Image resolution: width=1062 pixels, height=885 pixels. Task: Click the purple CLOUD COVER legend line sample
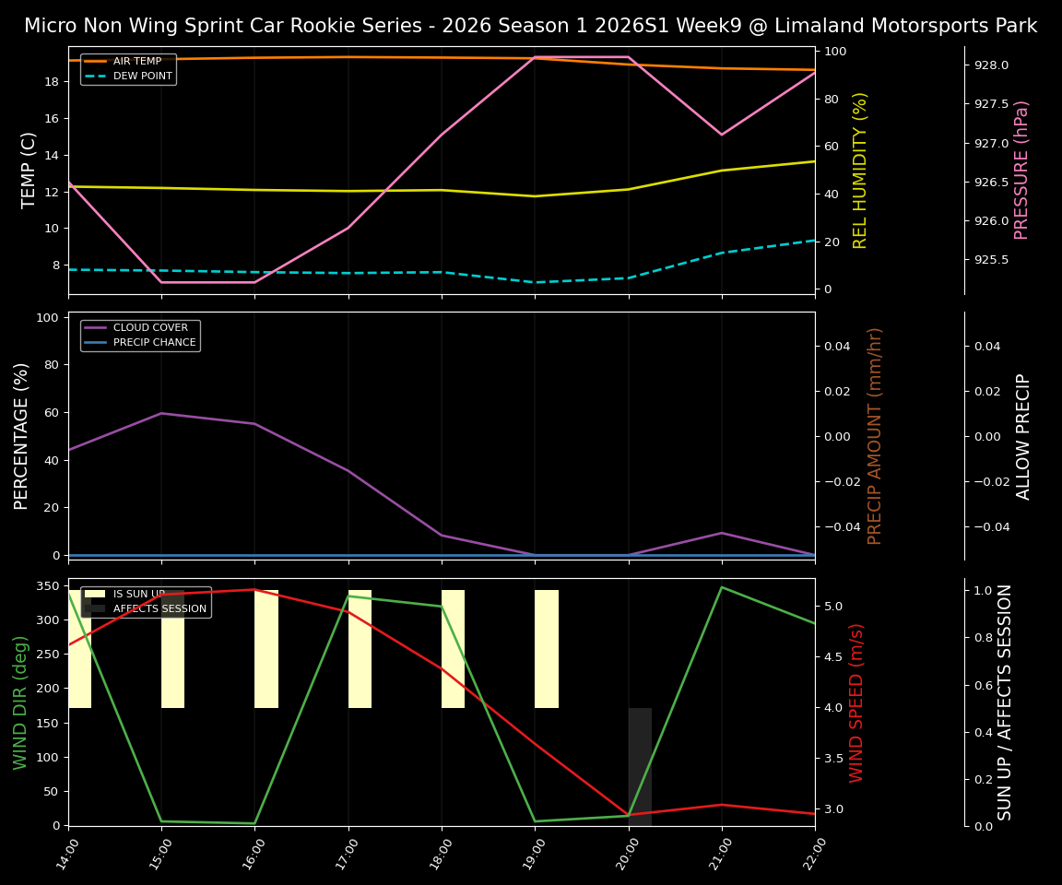click(96, 327)
